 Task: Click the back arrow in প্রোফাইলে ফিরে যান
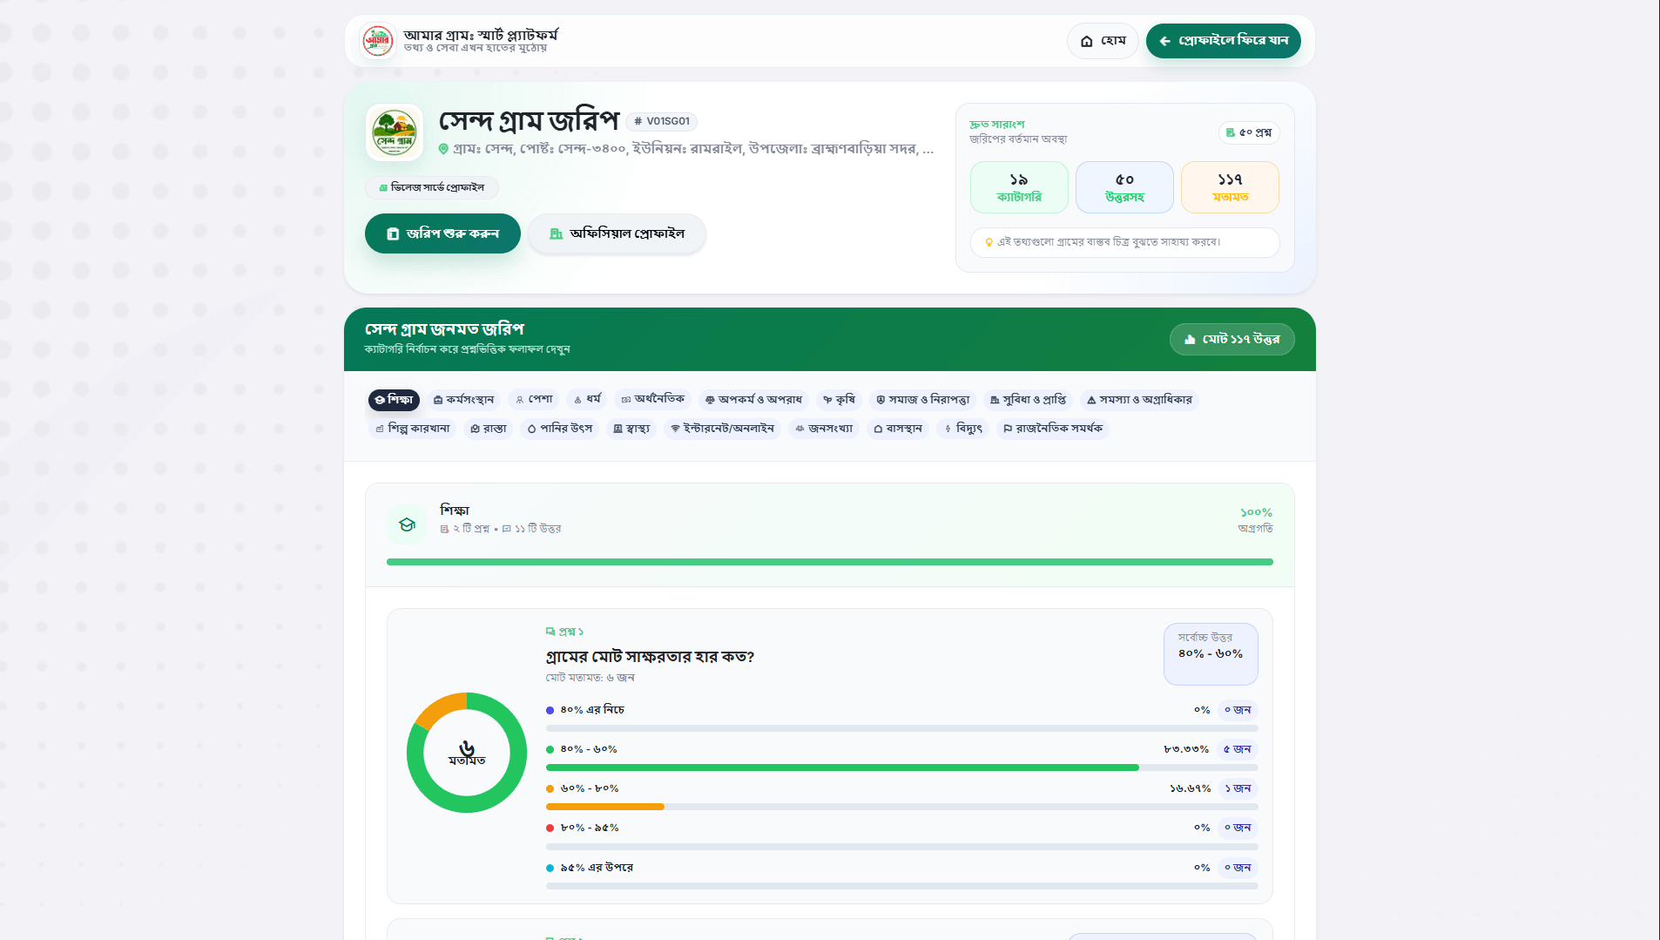point(1164,41)
